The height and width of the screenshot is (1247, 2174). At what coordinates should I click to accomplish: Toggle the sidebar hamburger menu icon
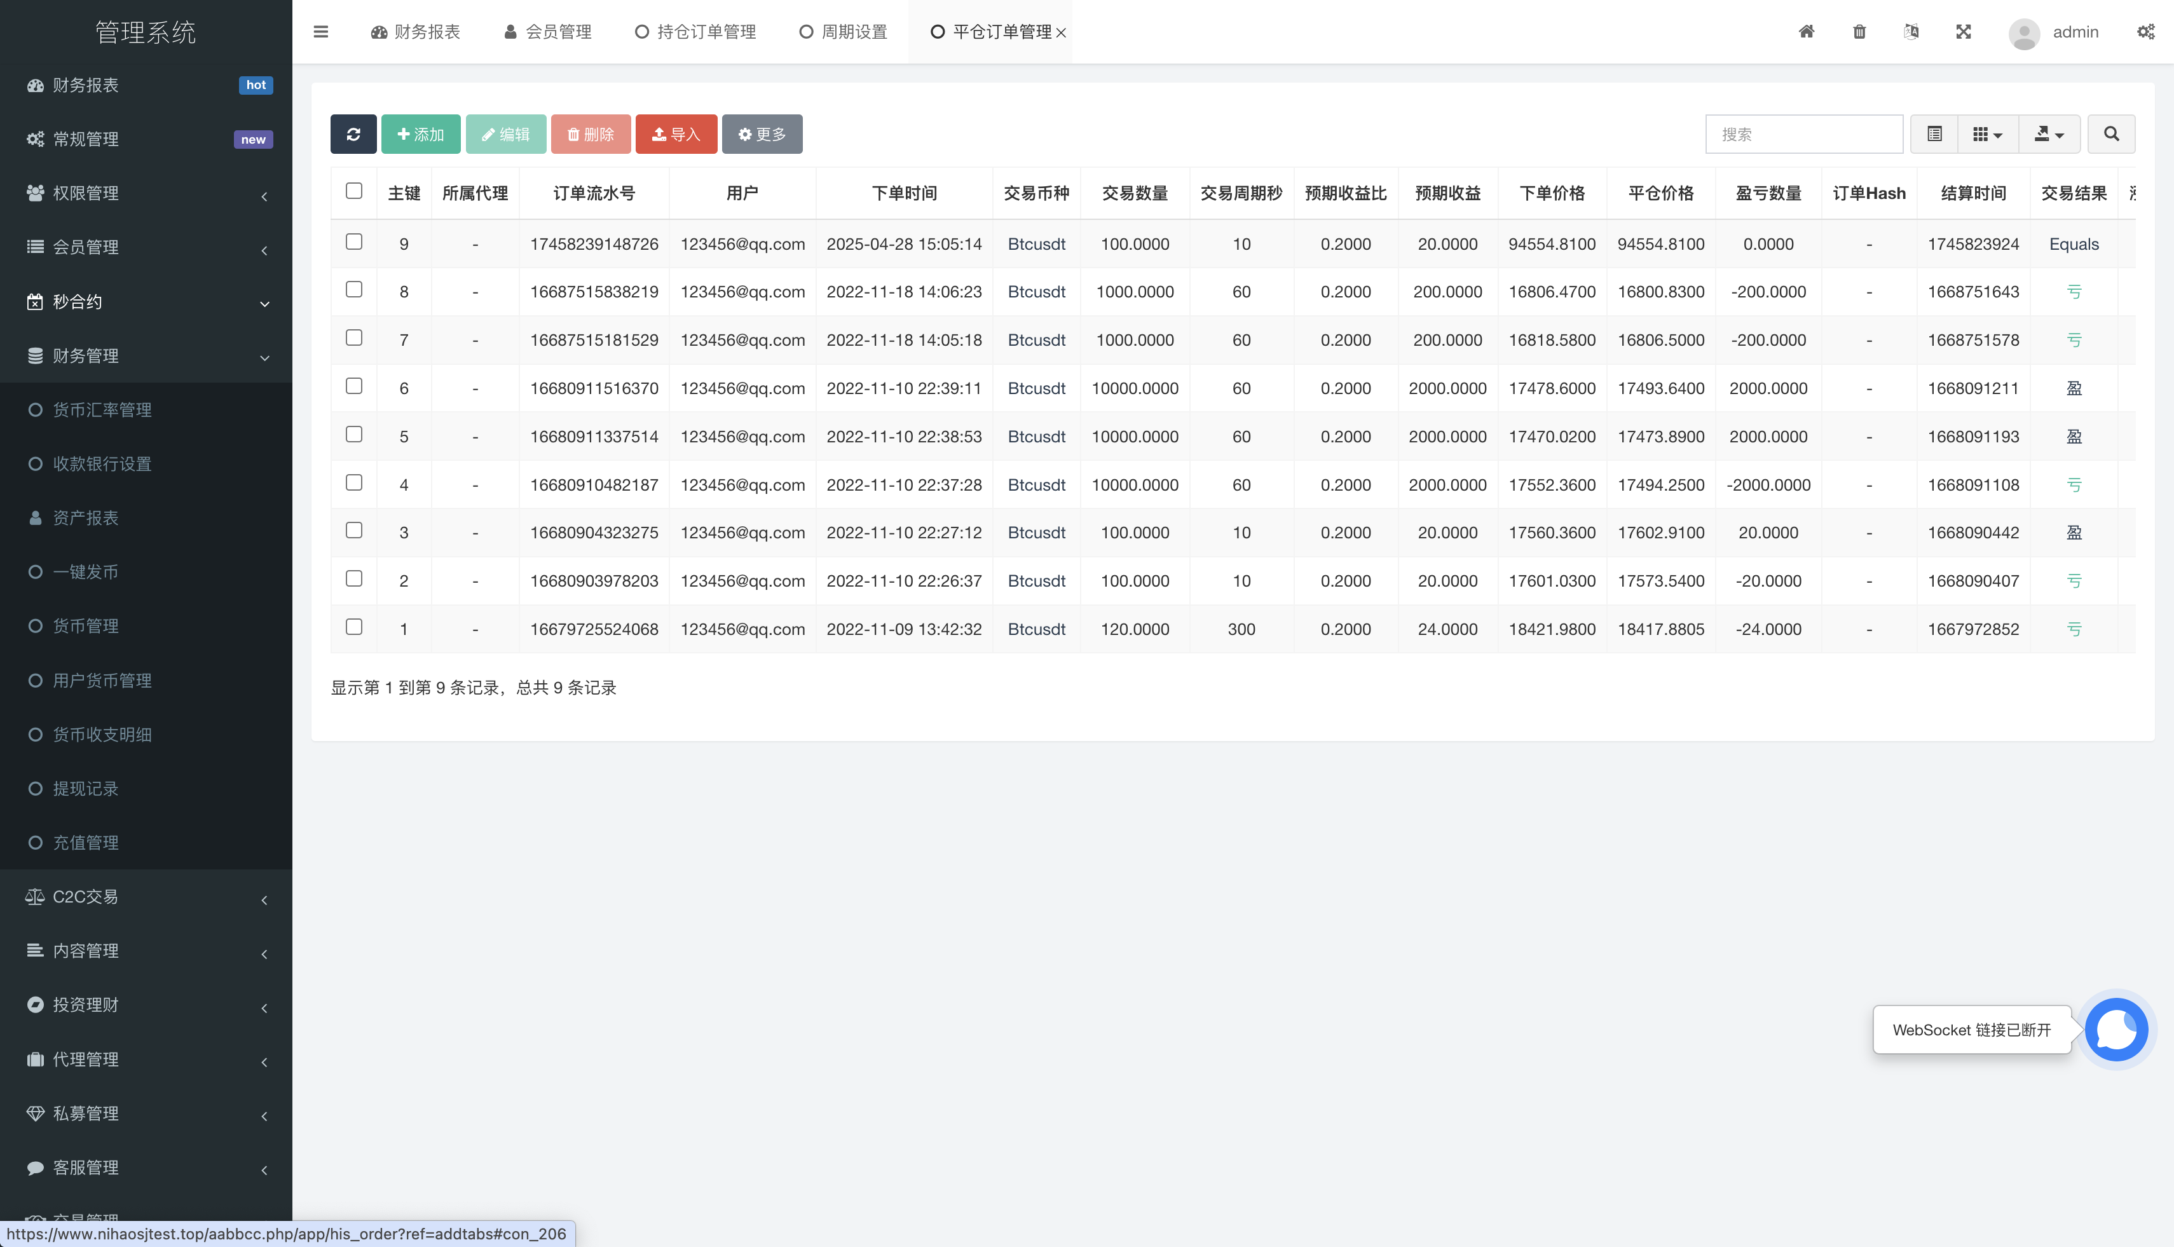[x=321, y=32]
